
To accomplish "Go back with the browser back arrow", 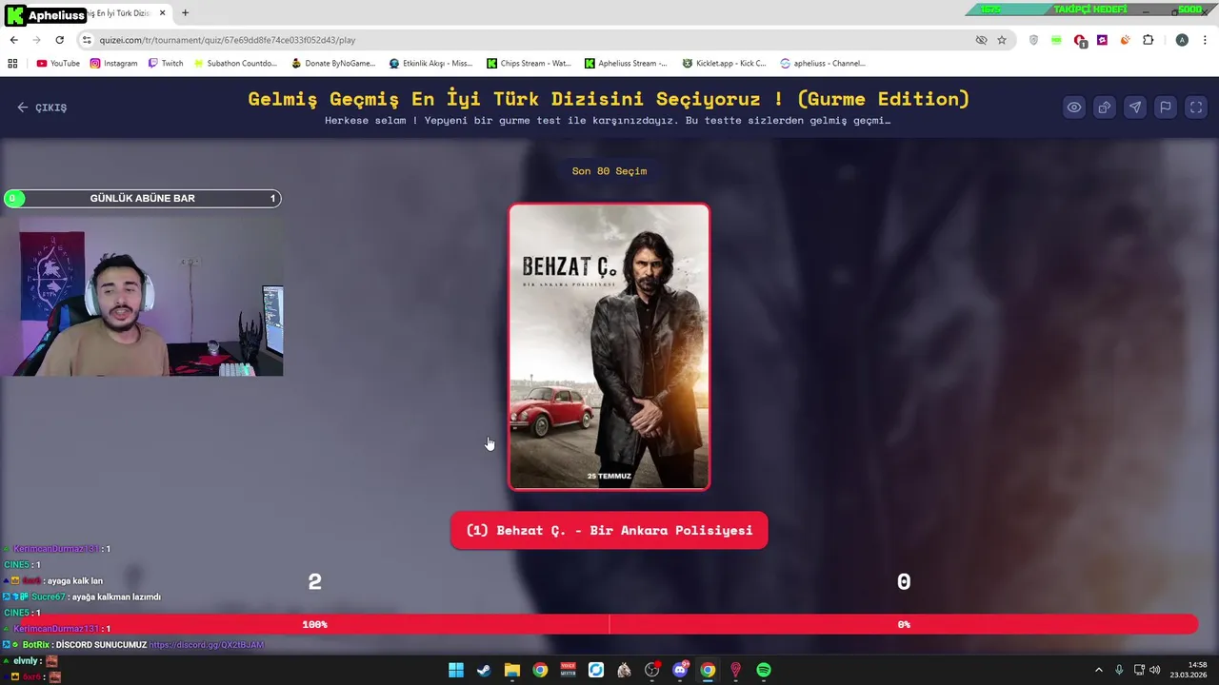I will [13, 40].
